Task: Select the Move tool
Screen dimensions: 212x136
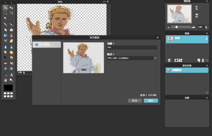Action: point(11,7)
